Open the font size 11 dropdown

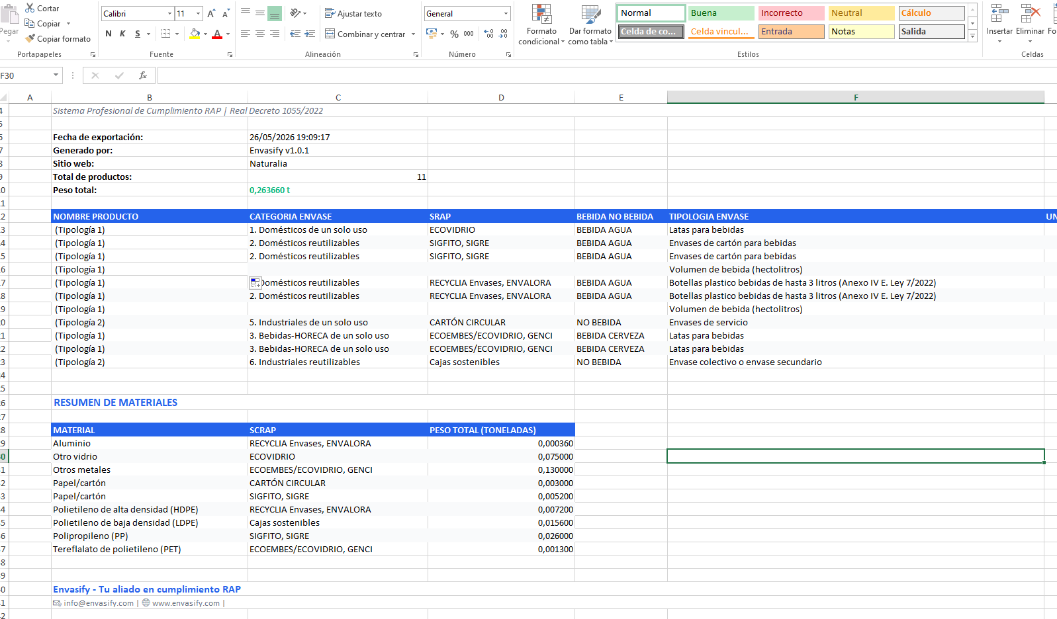tap(199, 14)
